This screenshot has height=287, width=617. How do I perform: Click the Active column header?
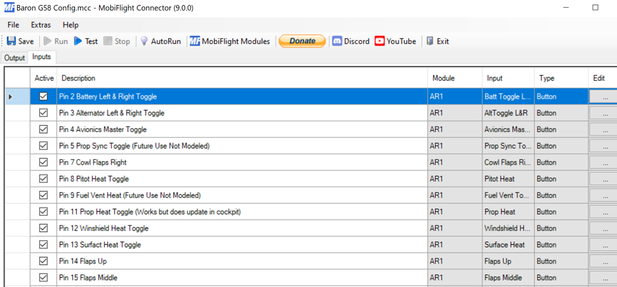click(x=44, y=78)
